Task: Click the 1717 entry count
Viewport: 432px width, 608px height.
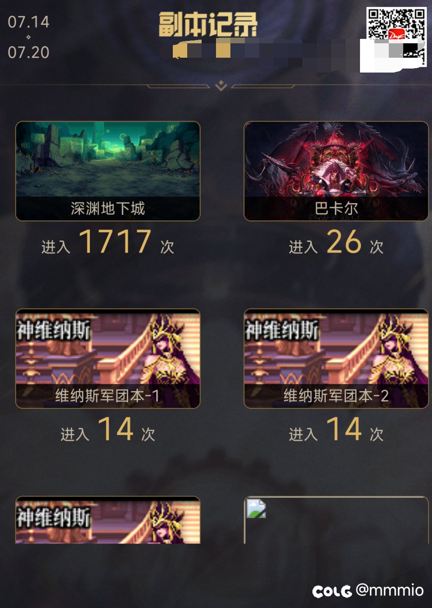Action: (x=115, y=241)
